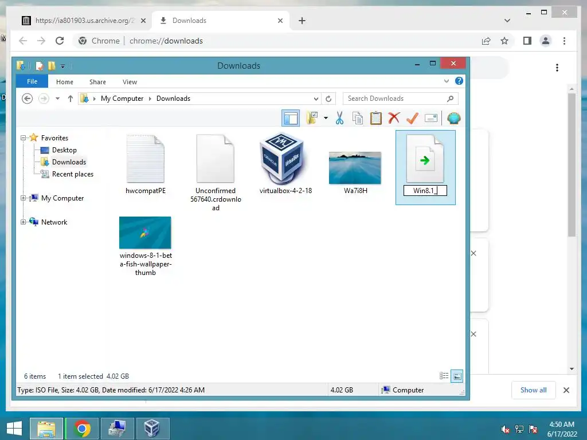Switch to the archive.org Chrome tab

(x=84, y=21)
